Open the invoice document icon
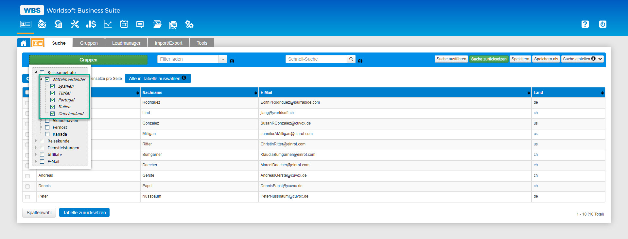Image resolution: width=628 pixels, height=239 pixels. 58,24
